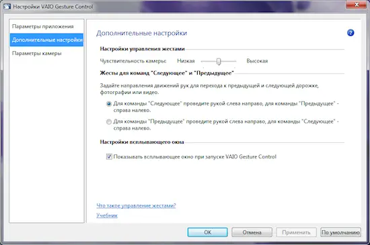Click the Настройки всплывающего окна heading

(142, 142)
